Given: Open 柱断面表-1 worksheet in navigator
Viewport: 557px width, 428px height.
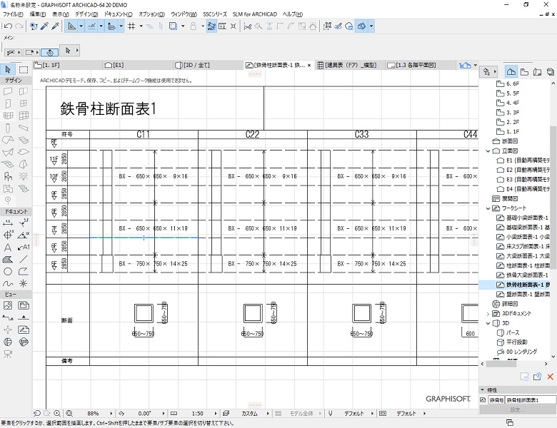Looking at the screenshot, I should [523, 266].
